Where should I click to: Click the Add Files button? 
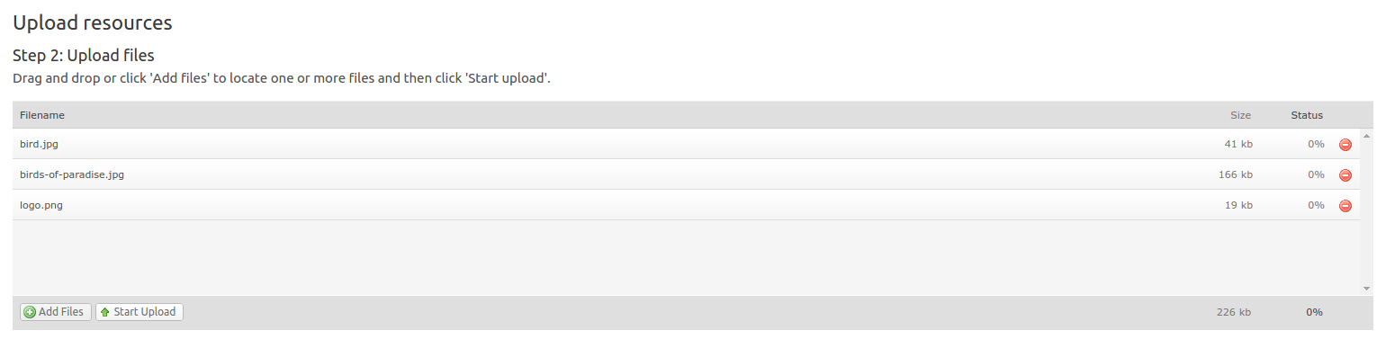[56, 312]
